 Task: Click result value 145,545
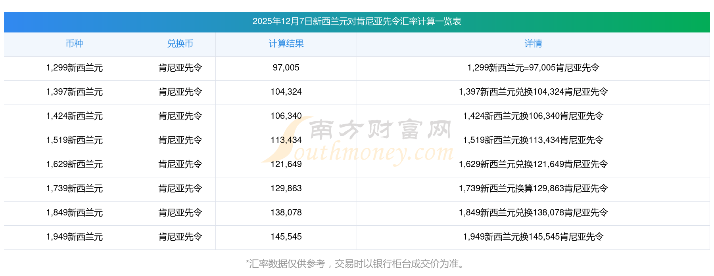[286, 237]
